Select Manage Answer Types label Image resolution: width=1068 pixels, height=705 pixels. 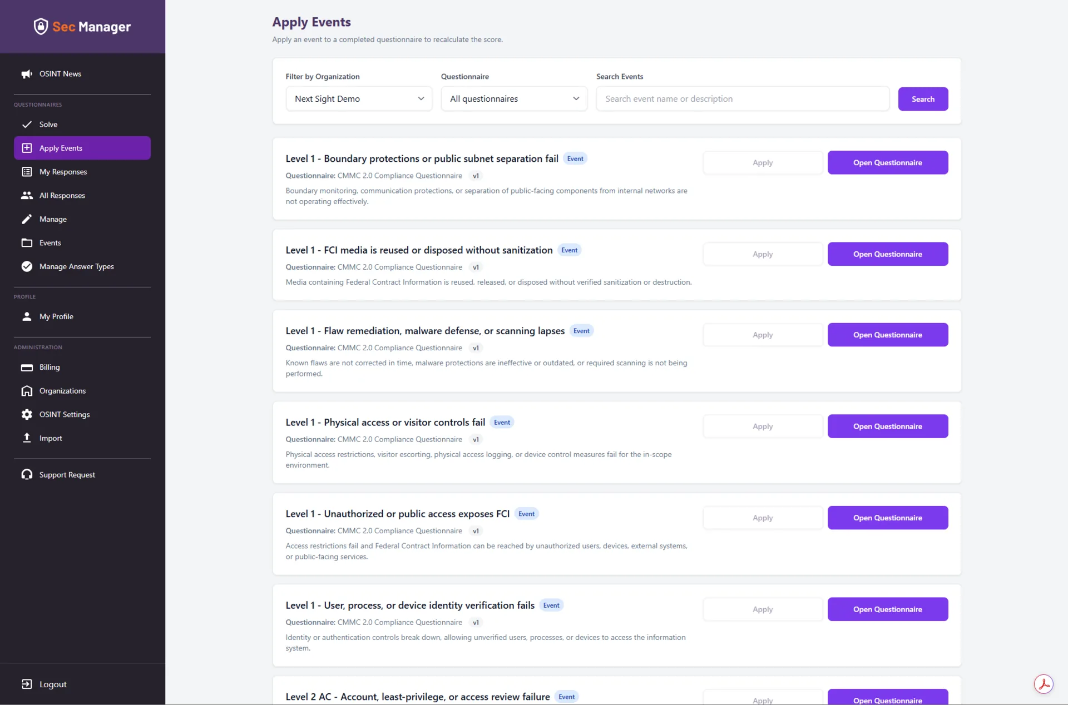(x=77, y=266)
